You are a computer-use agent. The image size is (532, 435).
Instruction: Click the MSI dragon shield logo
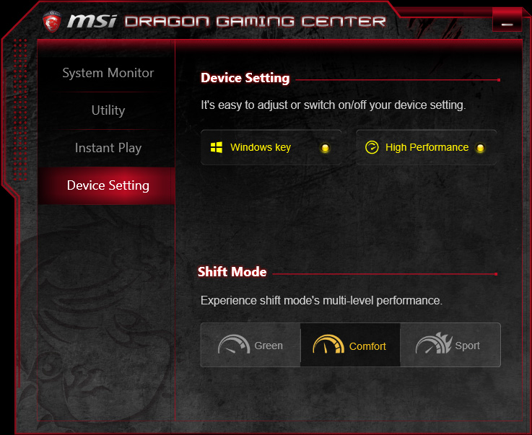point(52,21)
